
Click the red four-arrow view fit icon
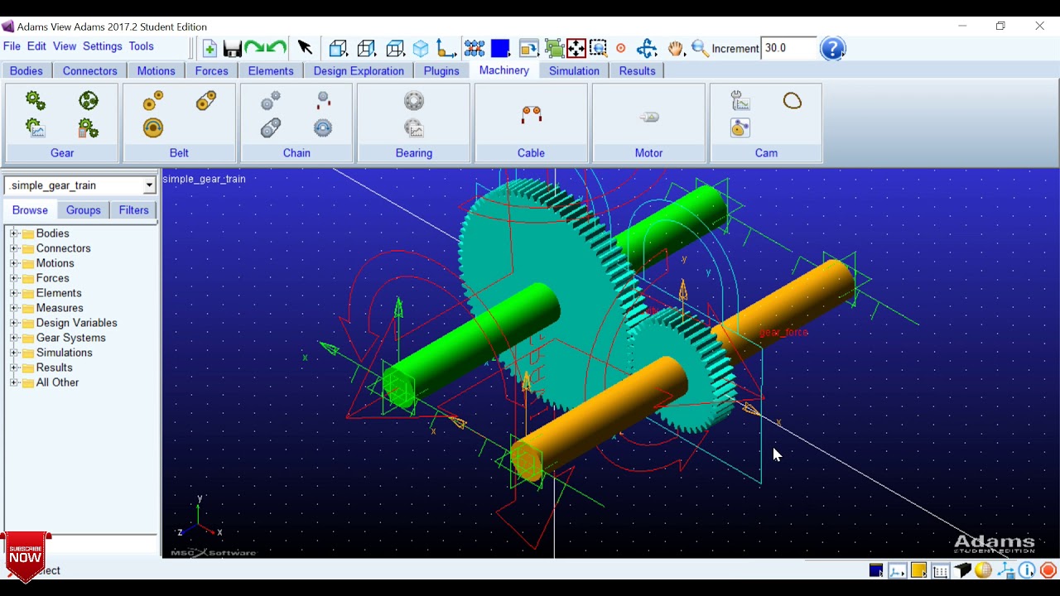pyautogui.click(x=576, y=49)
